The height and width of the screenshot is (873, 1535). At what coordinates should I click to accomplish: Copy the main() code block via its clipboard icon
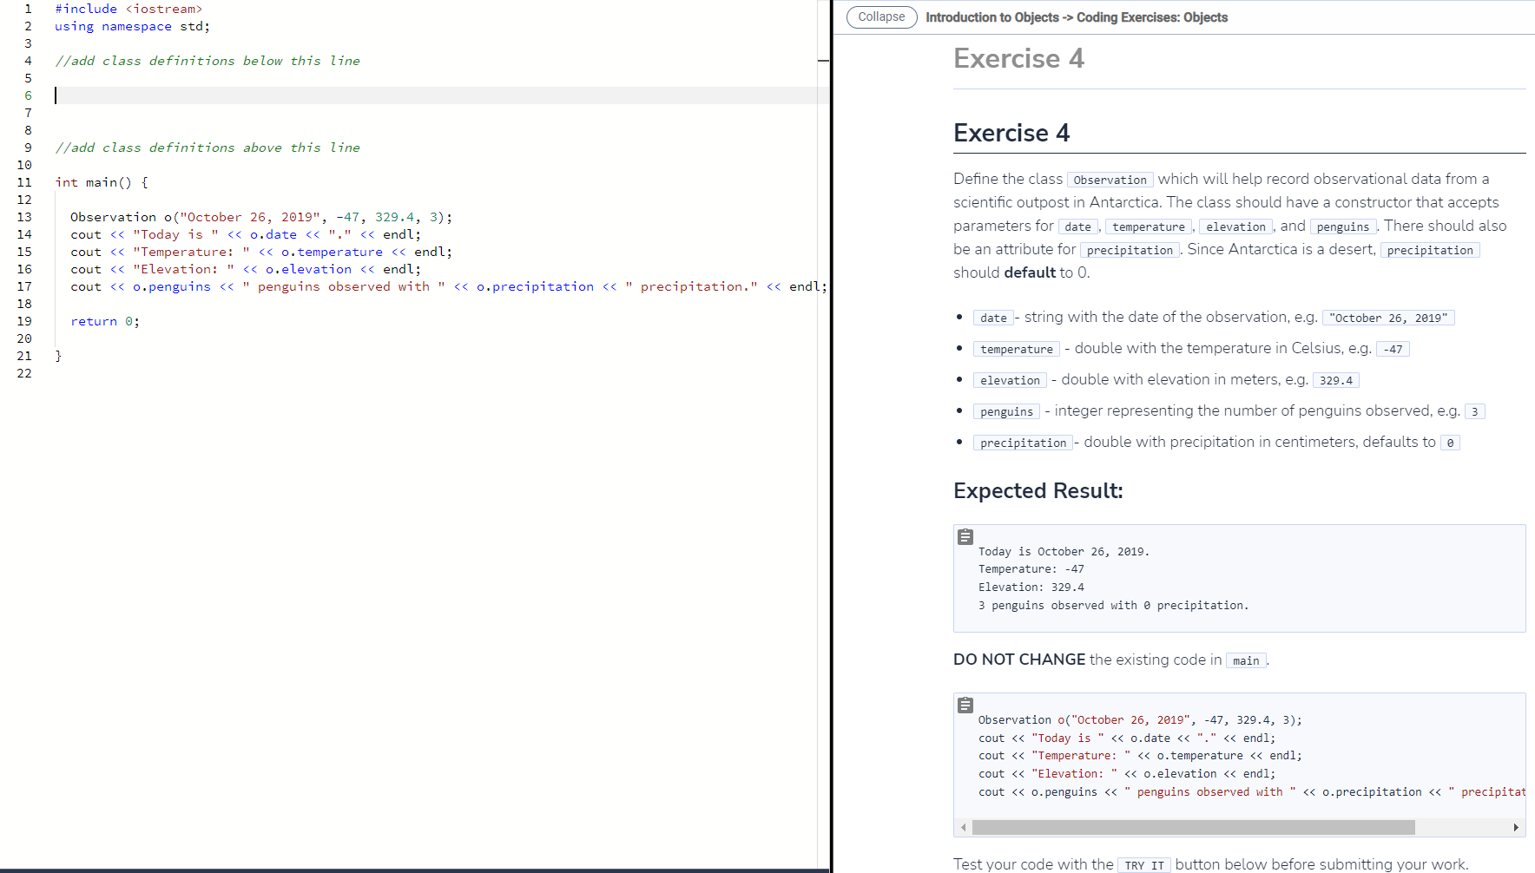[965, 705]
